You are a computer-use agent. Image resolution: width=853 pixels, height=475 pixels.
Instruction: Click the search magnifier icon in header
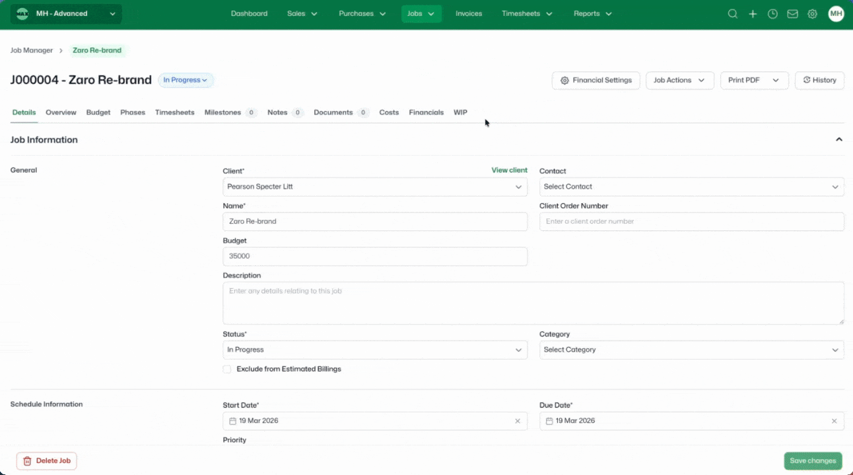point(732,14)
